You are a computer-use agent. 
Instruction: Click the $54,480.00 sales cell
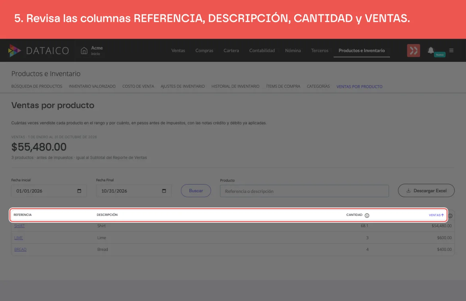[x=442, y=226]
